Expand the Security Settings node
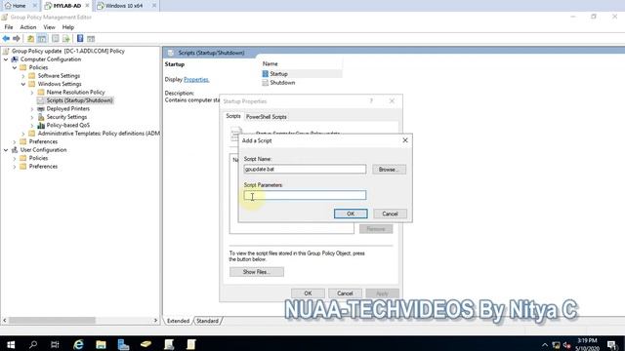Viewport: 625px width, 351px height. pyautogui.click(x=32, y=117)
